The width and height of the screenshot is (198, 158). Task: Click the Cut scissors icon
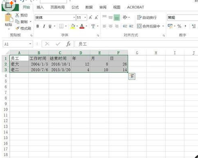click(x=17, y=15)
